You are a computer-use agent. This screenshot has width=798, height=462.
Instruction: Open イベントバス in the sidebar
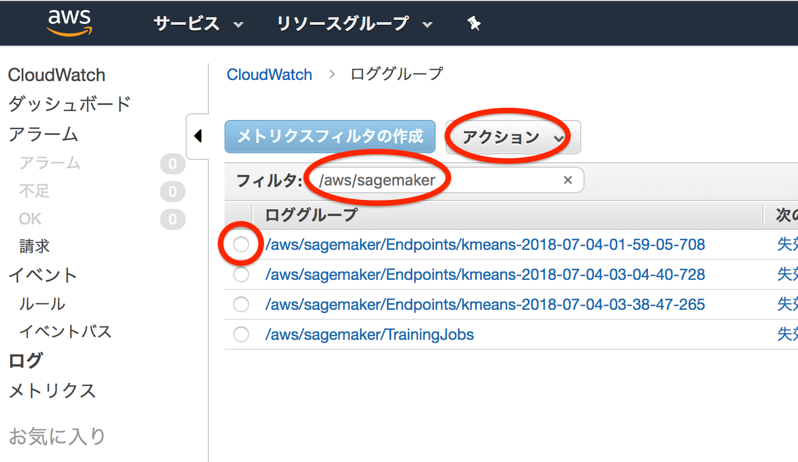pyautogui.click(x=66, y=332)
